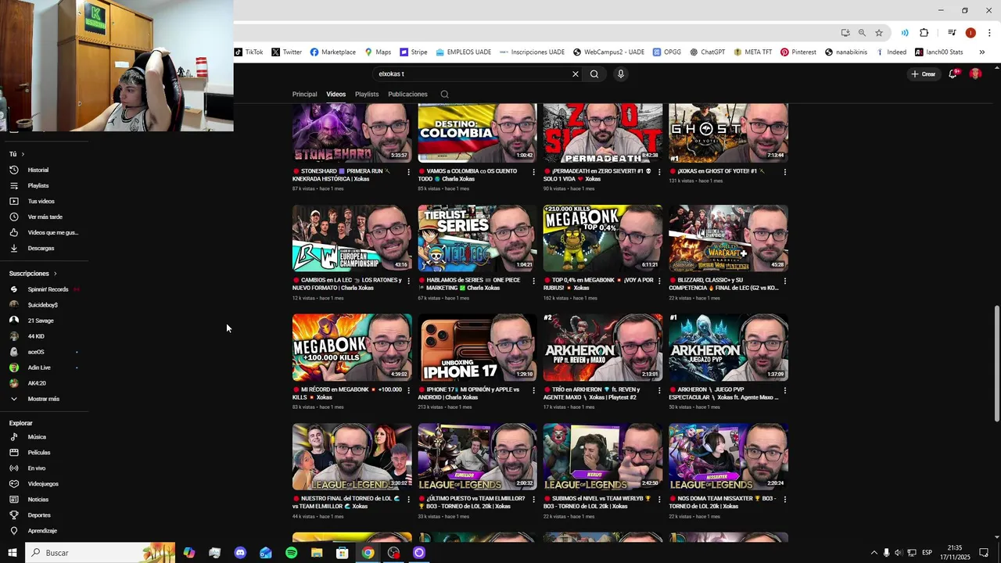
Task: Open options for GHOST OF YOTEI video
Action: 784,171
